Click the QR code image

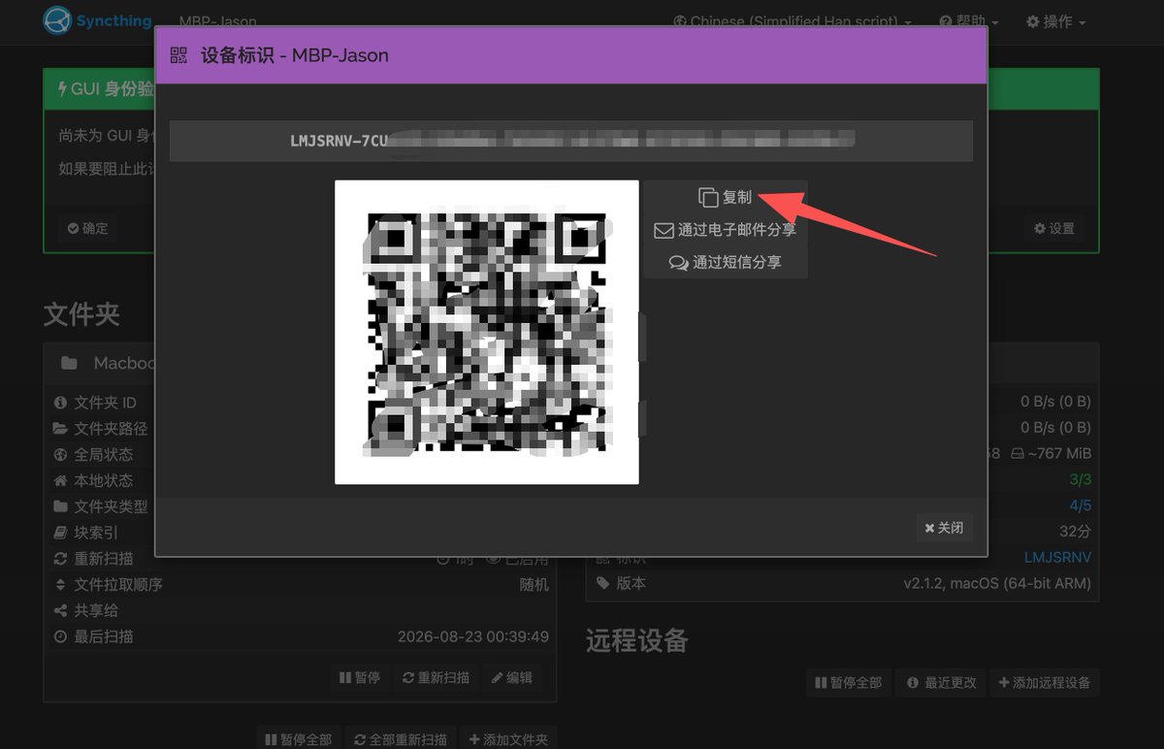(487, 332)
